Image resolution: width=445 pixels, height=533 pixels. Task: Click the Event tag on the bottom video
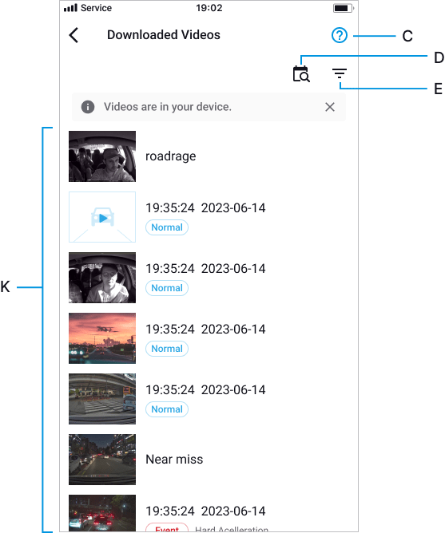click(x=167, y=527)
